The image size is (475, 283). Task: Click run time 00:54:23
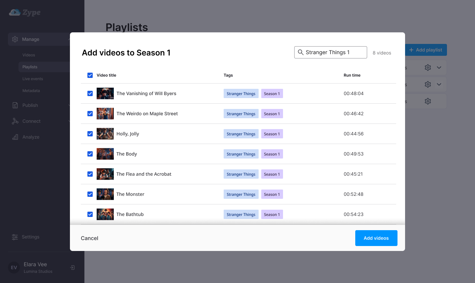354,214
